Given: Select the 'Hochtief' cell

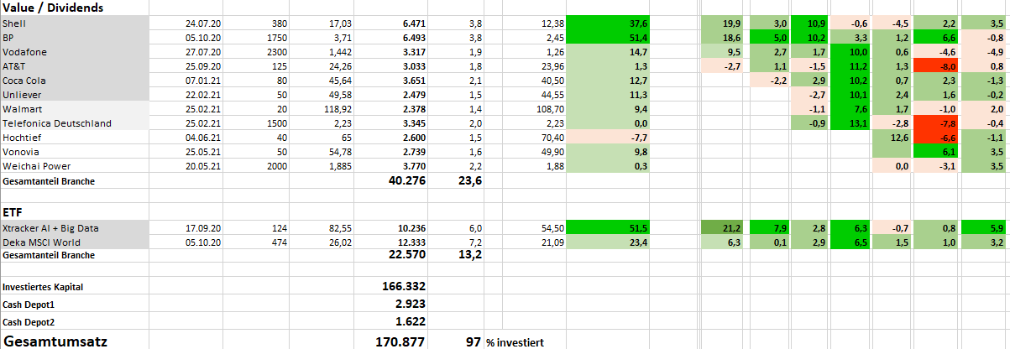Looking at the screenshot, I should (75, 138).
